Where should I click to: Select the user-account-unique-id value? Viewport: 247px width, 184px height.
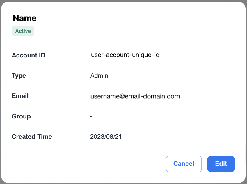[125, 55]
